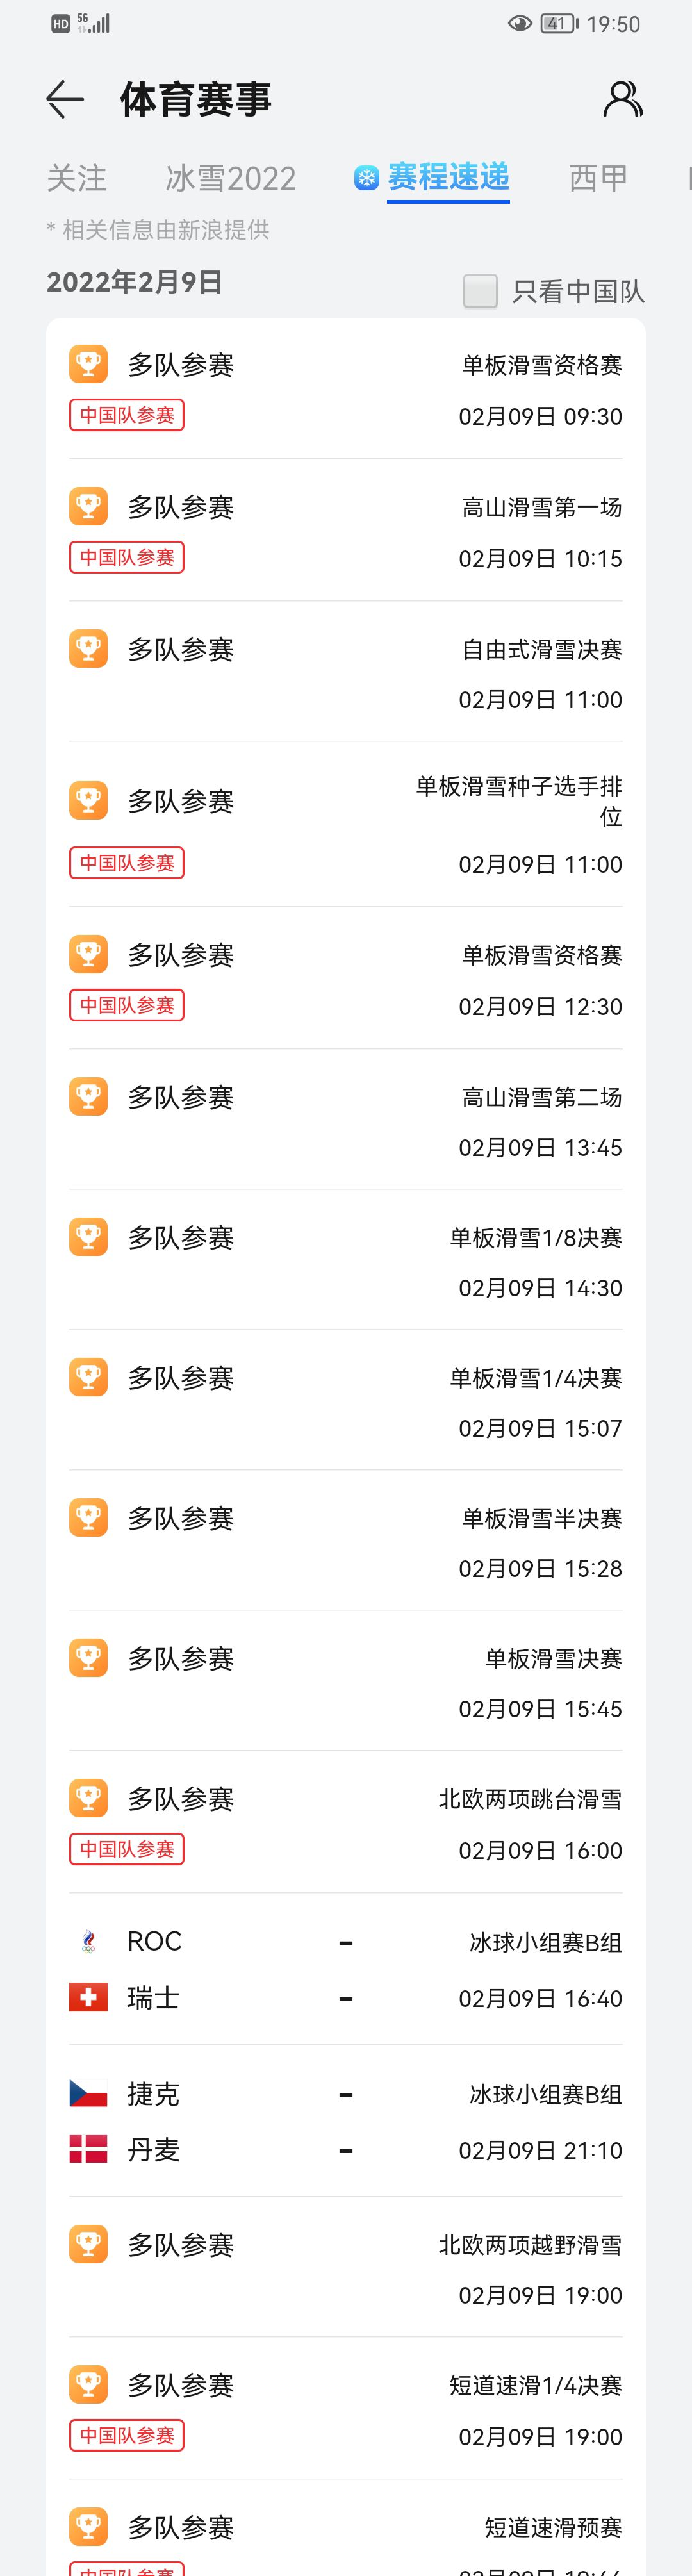Viewport: 692px width, 2576px height.
Task: Tap the back arrow icon
Action: (x=65, y=99)
